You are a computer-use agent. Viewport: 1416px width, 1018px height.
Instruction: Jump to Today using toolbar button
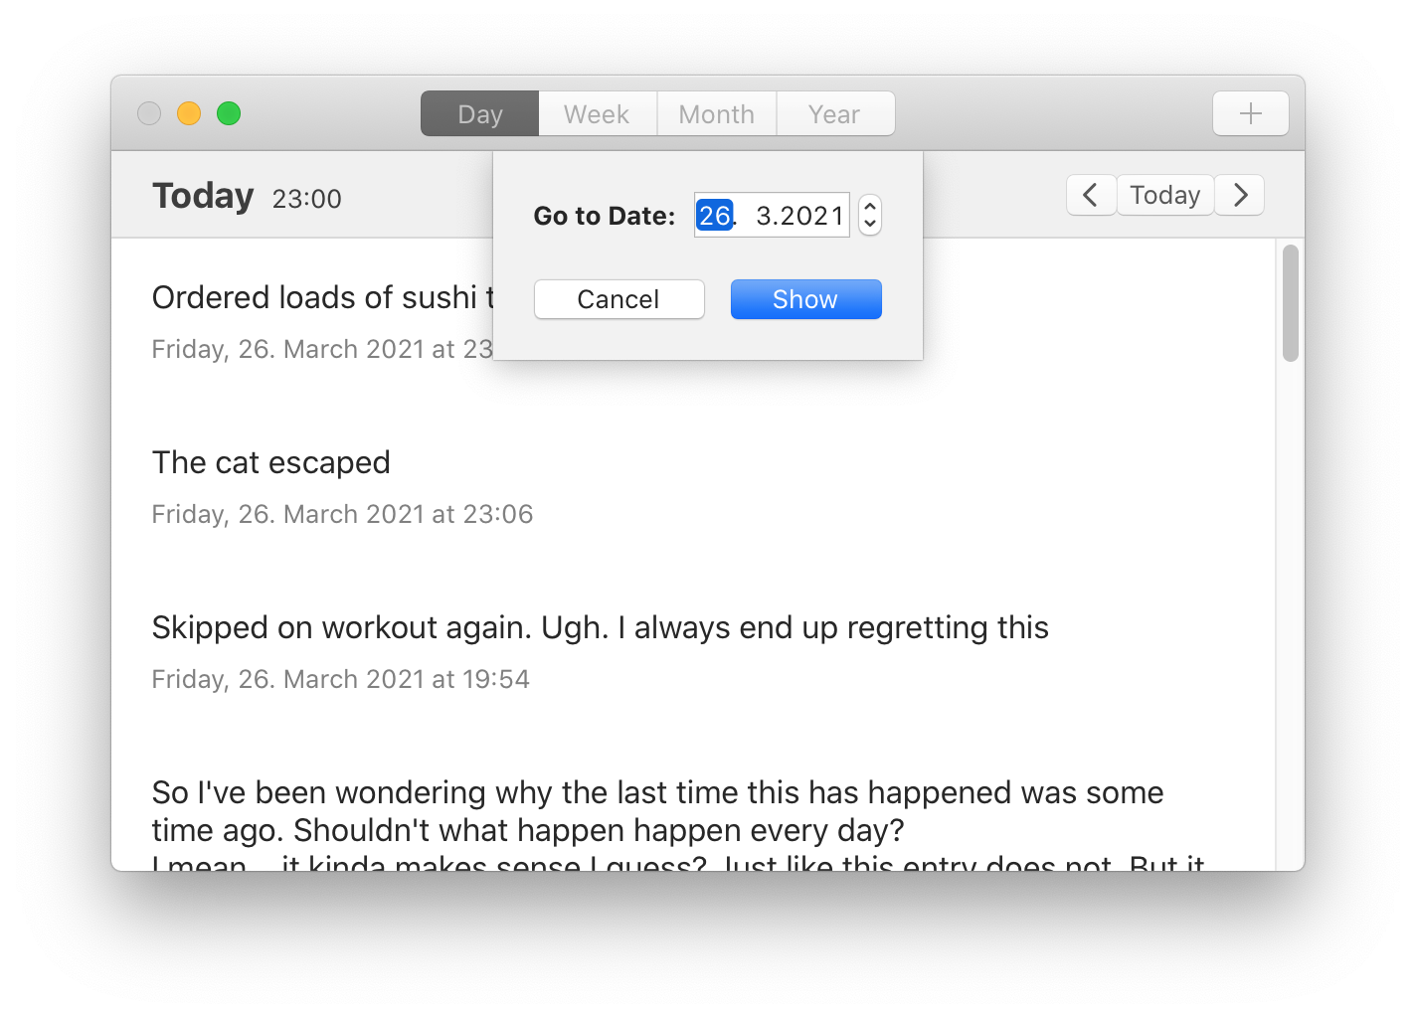pyautogui.click(x=1165, y=195)
